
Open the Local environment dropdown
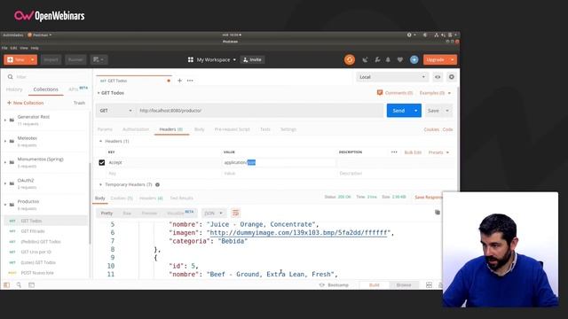(x=392, y=77)
